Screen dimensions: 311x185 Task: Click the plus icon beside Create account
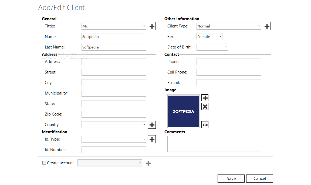tap(148, 163)
